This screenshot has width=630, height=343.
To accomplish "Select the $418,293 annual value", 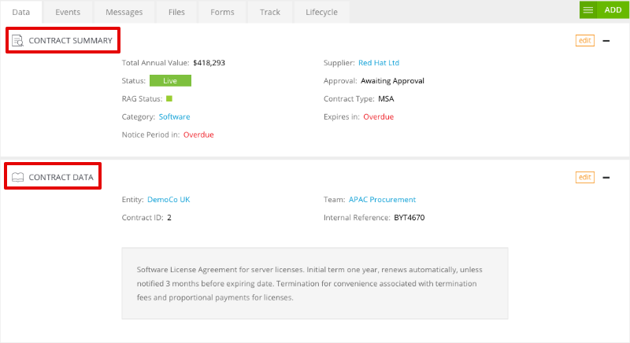I will 209,63.
